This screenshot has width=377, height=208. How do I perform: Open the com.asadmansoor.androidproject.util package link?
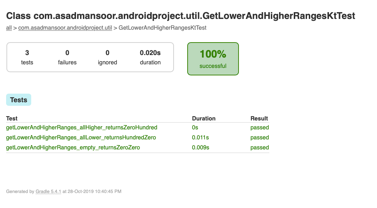65,28
